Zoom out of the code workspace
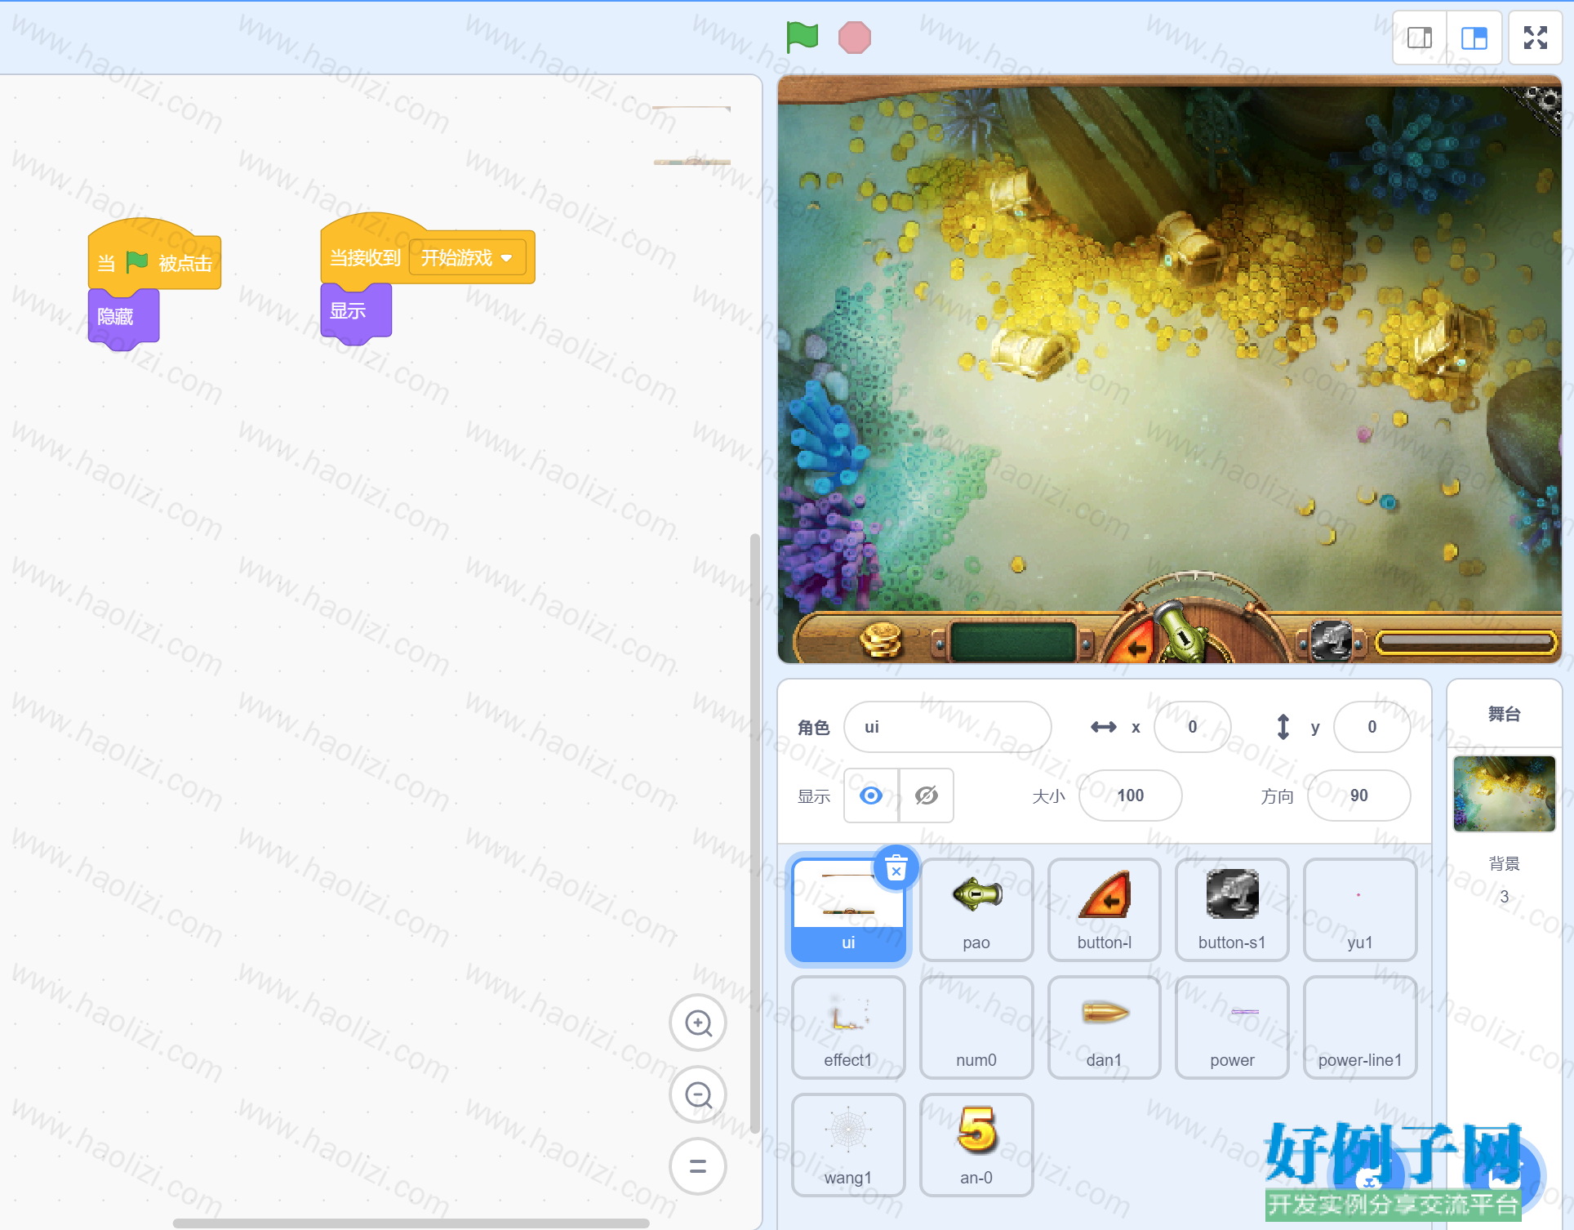 tap(698, 1094)
